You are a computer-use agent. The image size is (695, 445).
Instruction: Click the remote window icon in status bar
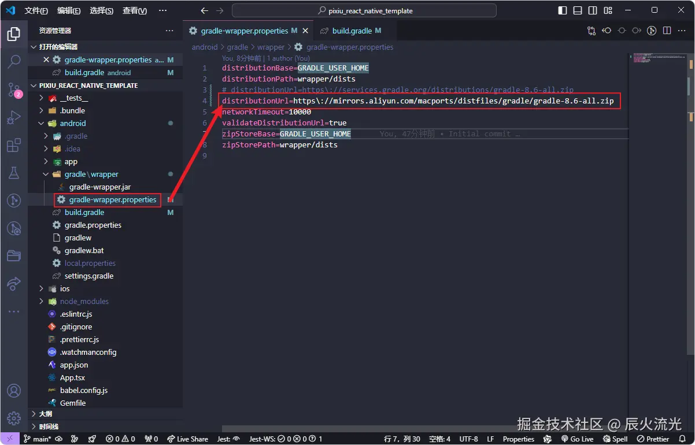pos(10,439)
